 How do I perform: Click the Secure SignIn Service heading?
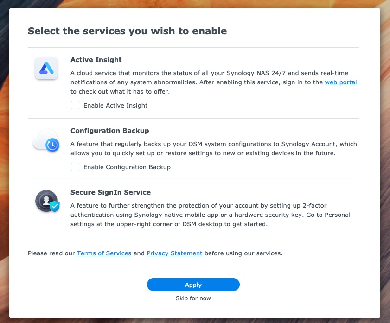(x=110, y=192)
